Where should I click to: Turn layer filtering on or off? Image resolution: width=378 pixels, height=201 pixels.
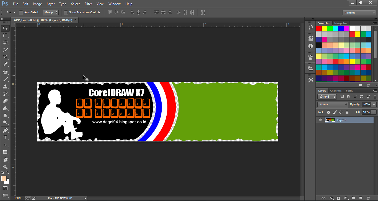(376, 97)
